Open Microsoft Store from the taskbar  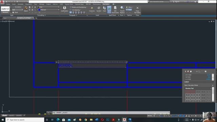(x=63, y=120)
